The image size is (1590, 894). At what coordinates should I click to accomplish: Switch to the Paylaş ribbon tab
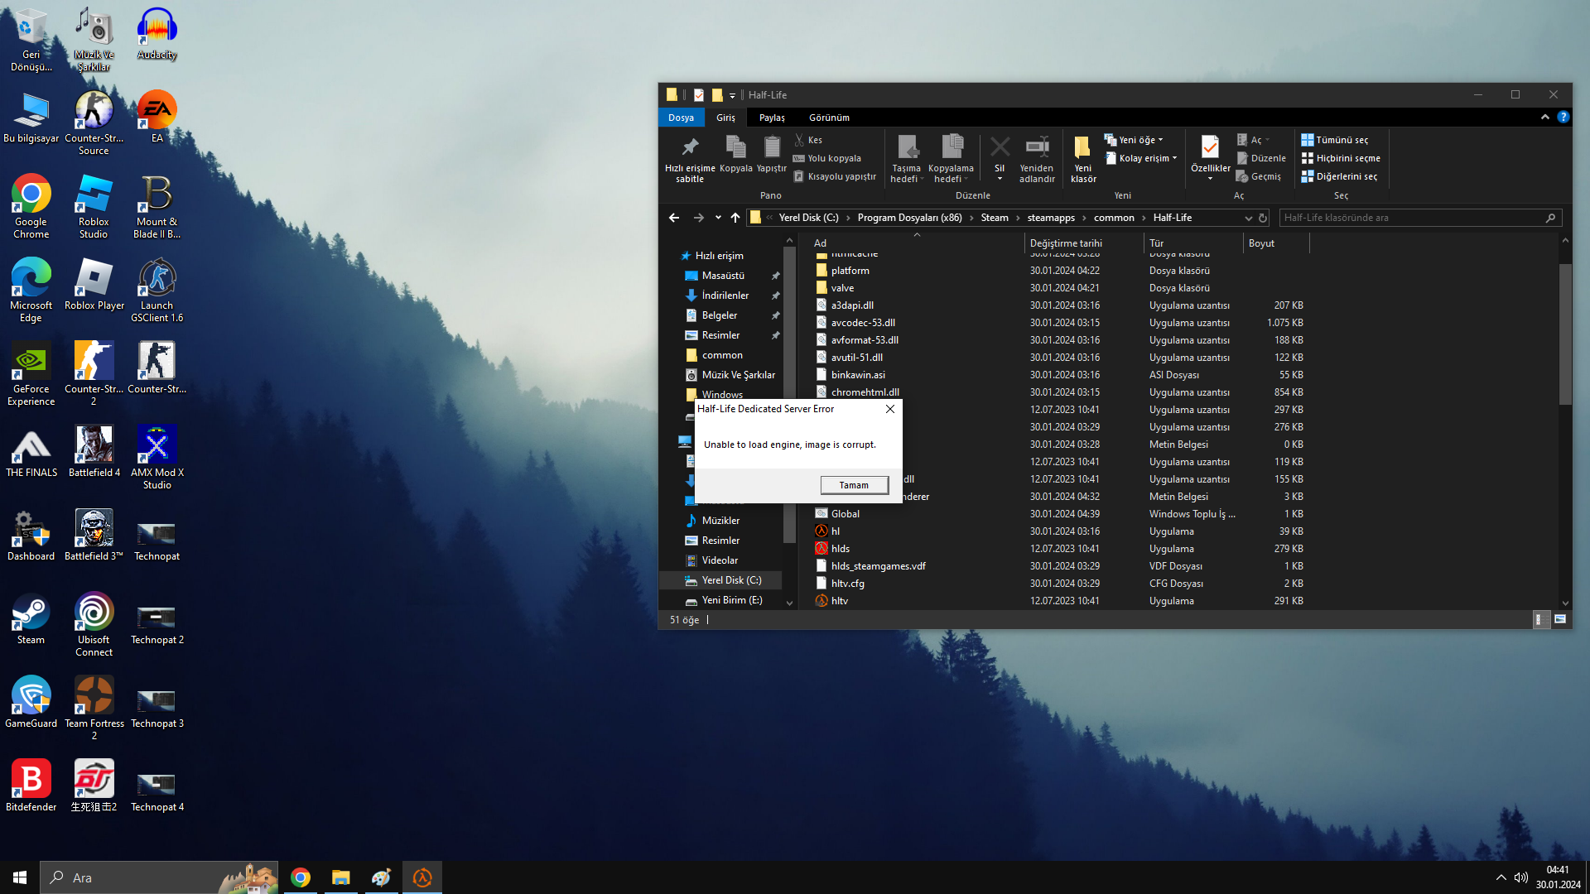(771, 118)
